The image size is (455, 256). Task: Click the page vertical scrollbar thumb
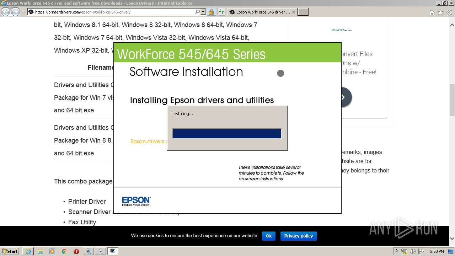click(x=452, y=100)
